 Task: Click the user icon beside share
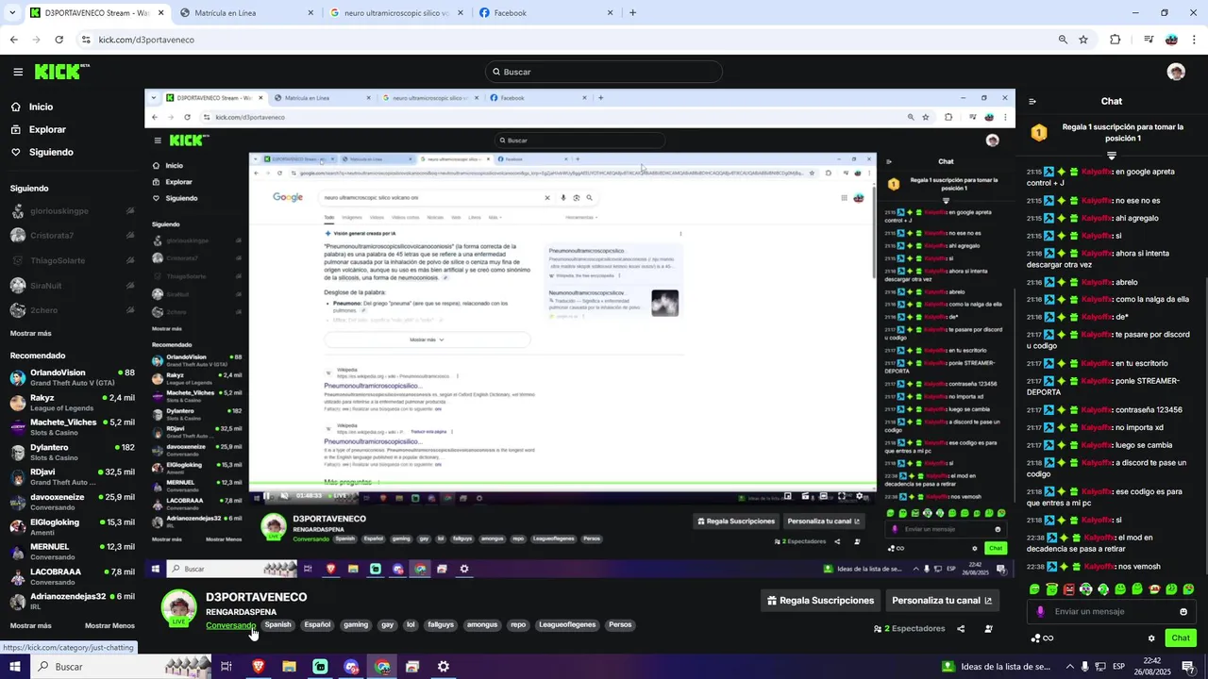(x=988, y=629)
